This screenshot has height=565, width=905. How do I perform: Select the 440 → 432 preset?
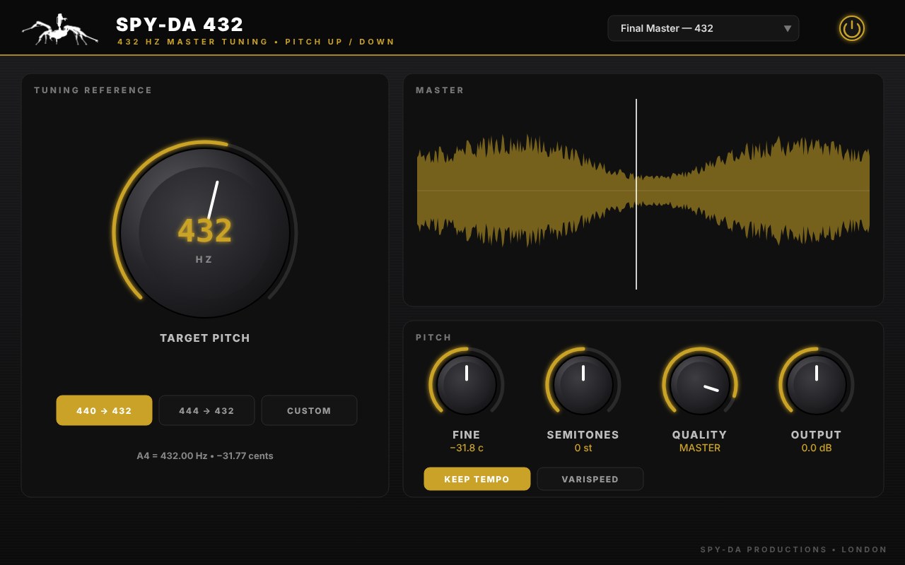pyautogui.click(x=104, y=410)
